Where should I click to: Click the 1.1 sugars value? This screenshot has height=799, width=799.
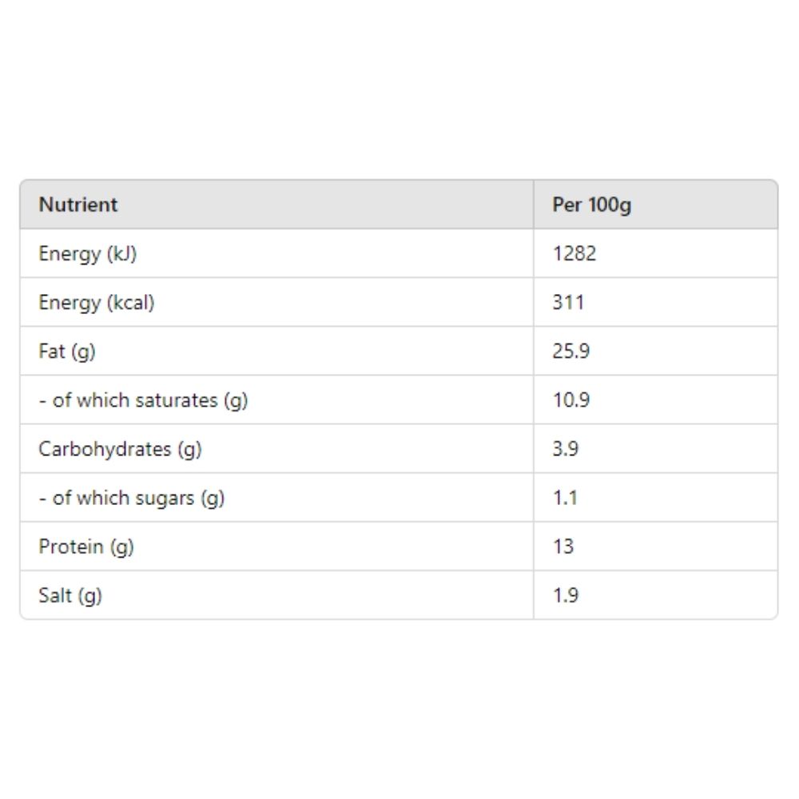(x=565, y=498)
